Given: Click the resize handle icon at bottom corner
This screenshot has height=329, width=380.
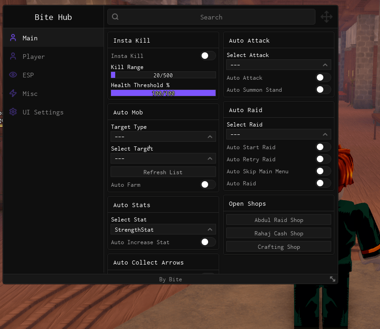Looking at the screenshot, I should pos(333,279).
